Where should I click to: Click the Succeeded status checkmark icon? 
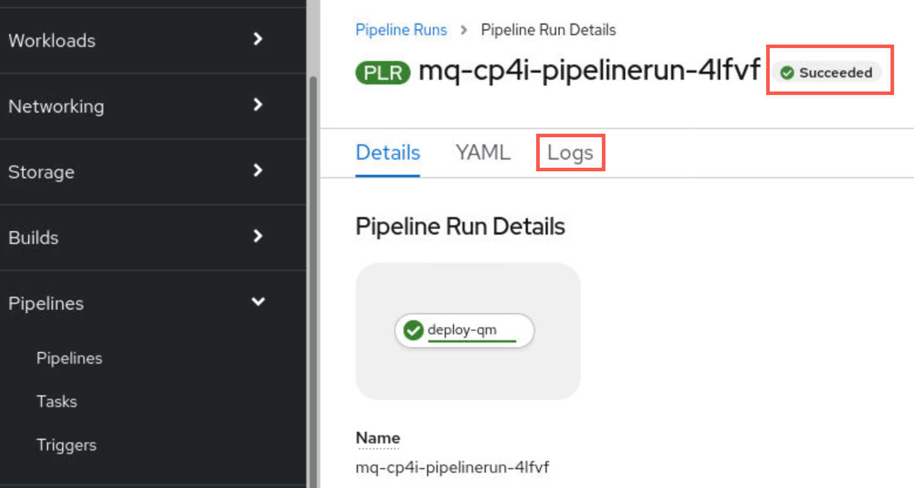click(787, 73)
